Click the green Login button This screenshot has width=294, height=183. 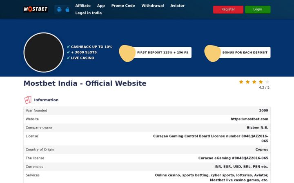coord(258,9)
